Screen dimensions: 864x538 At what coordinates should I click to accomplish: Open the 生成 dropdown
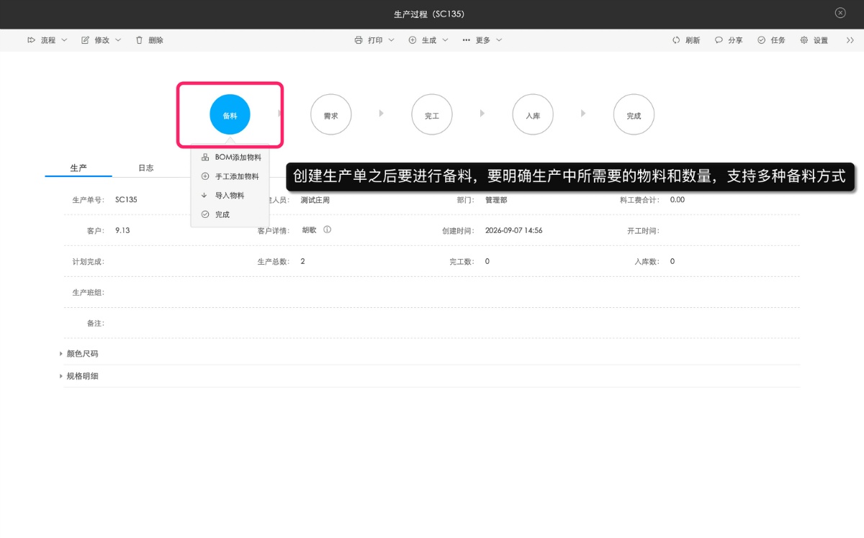coord(428,40)
